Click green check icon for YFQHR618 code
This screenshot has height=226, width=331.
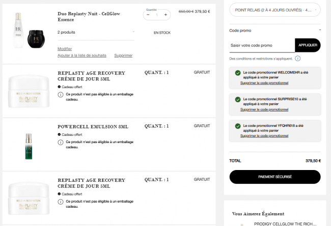[x=238, y=126]
